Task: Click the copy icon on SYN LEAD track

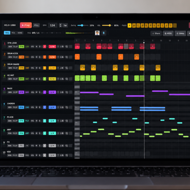Action: point(67,46)
